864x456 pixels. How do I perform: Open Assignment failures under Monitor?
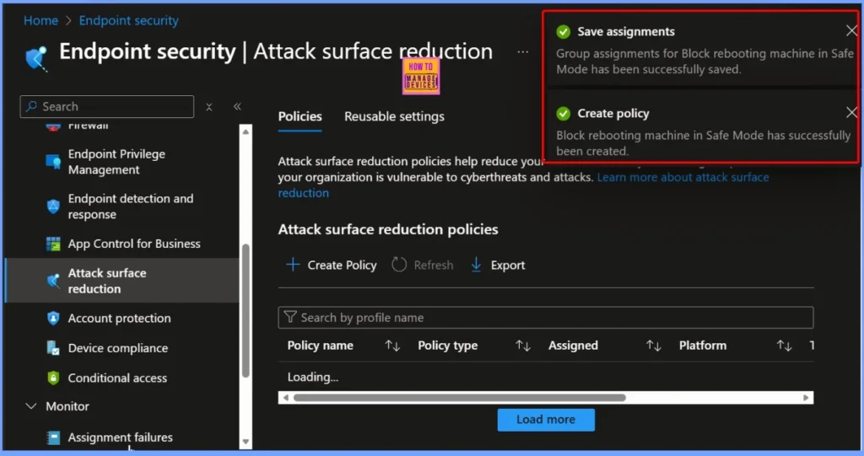tap(120, 437)
